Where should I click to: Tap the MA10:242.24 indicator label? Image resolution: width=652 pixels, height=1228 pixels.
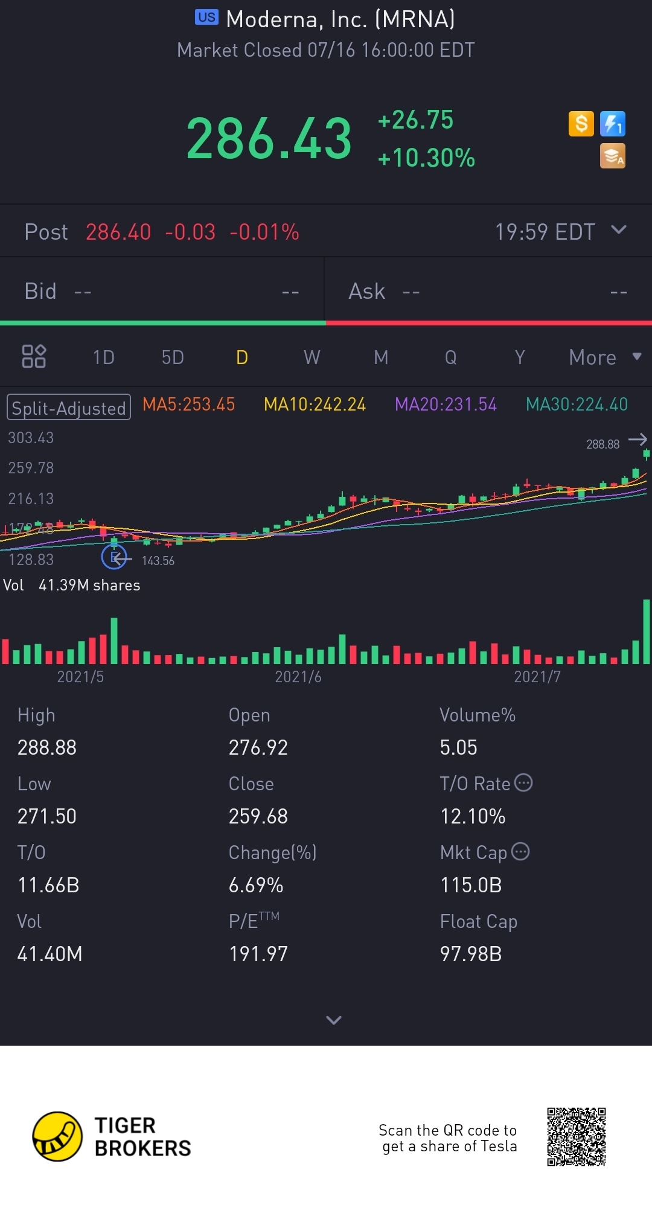315,405
